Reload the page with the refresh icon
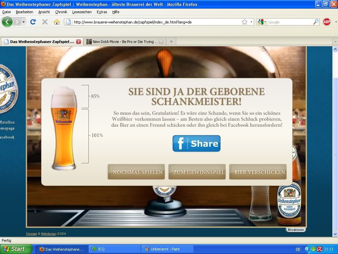The height and width of the screenshot is (254, 338). [x=33, y=22]
